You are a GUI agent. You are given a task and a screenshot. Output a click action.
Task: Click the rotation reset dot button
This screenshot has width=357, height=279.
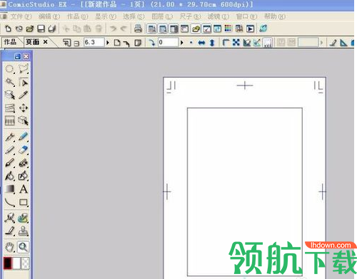point(191,43)
